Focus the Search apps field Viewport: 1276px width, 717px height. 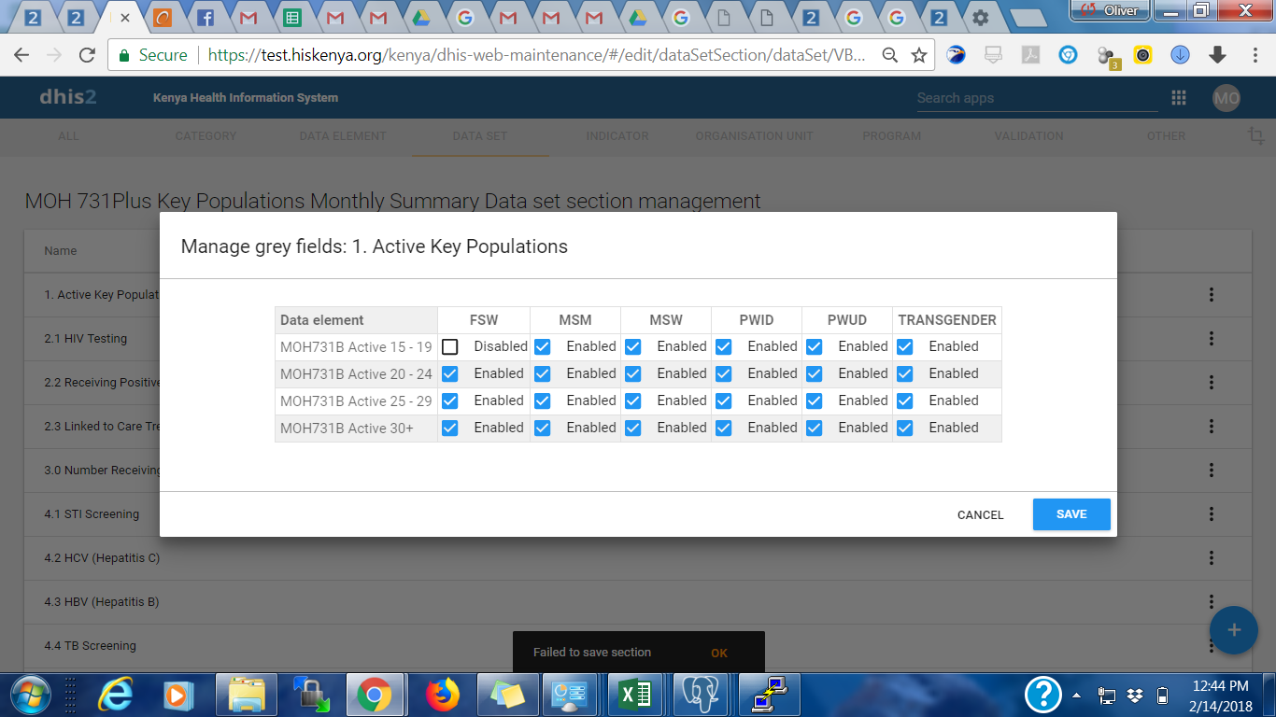pos(1037,98)
